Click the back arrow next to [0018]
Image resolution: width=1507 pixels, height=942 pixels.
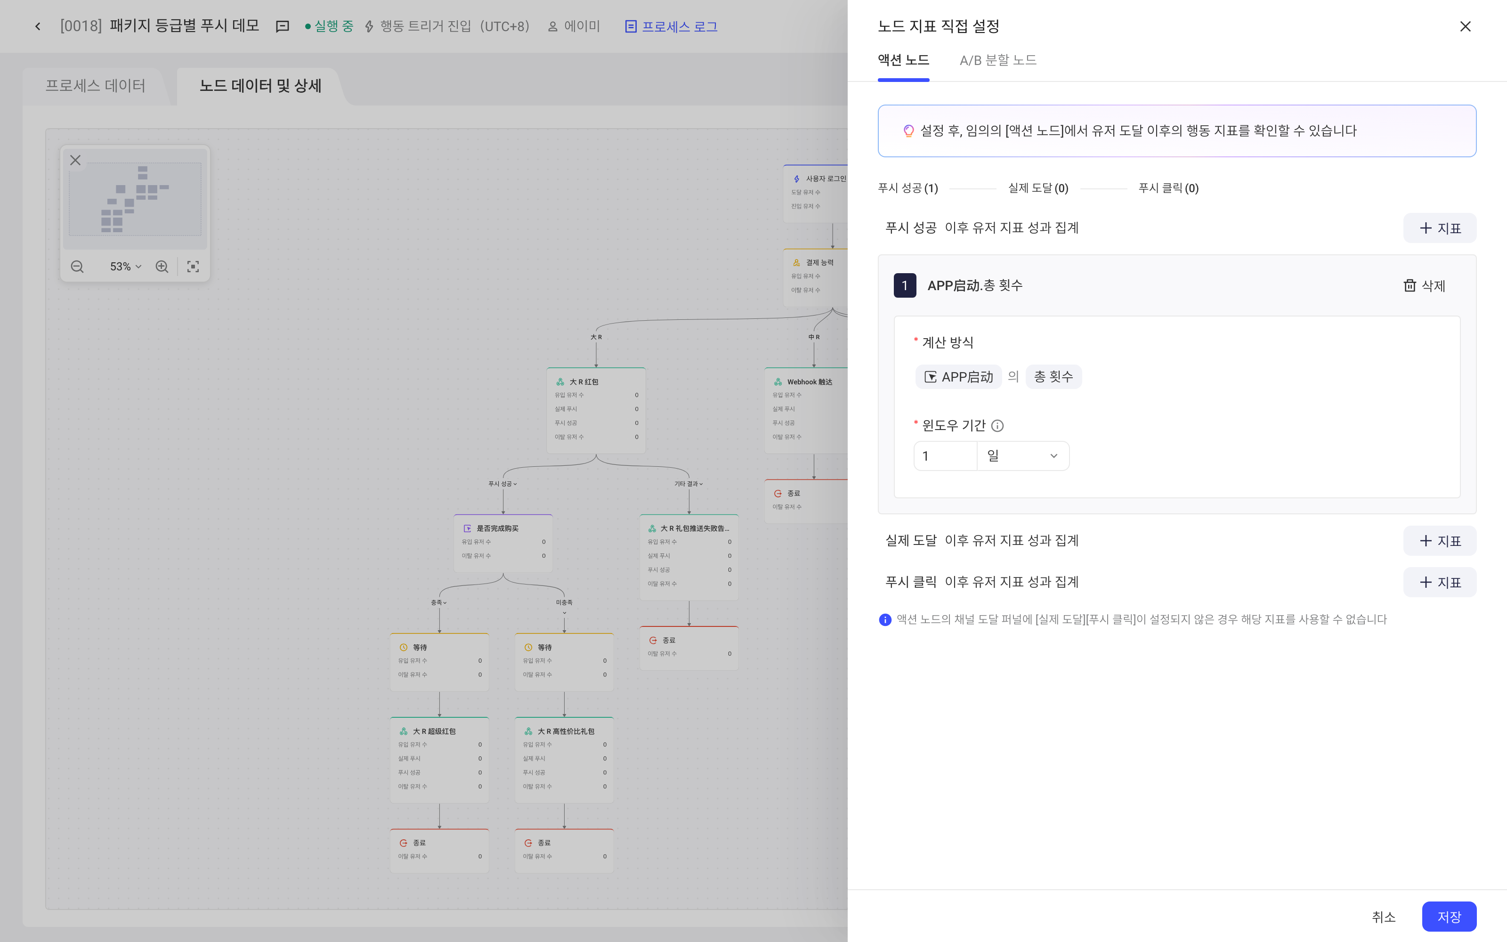point(38,26)
